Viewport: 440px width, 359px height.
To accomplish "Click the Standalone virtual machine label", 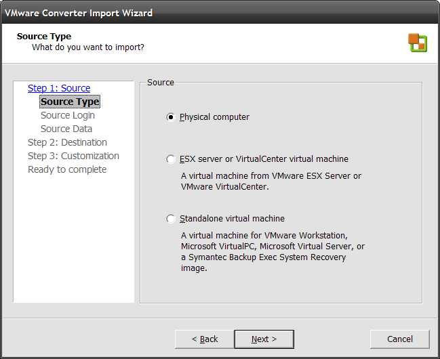I will (232, 219).
